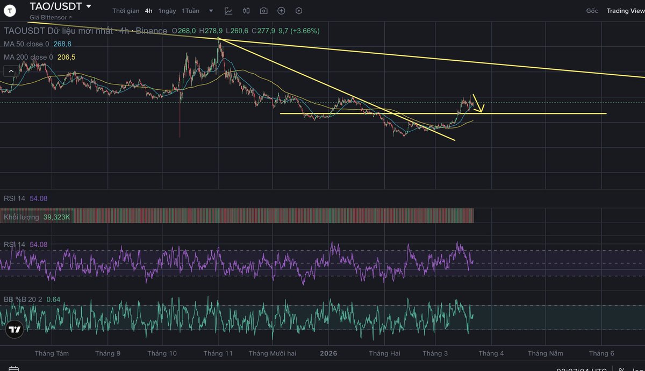Click the +3.66% change value

tap(304, 31)
